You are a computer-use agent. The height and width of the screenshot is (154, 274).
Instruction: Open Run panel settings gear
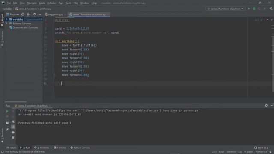pos(266,106)
